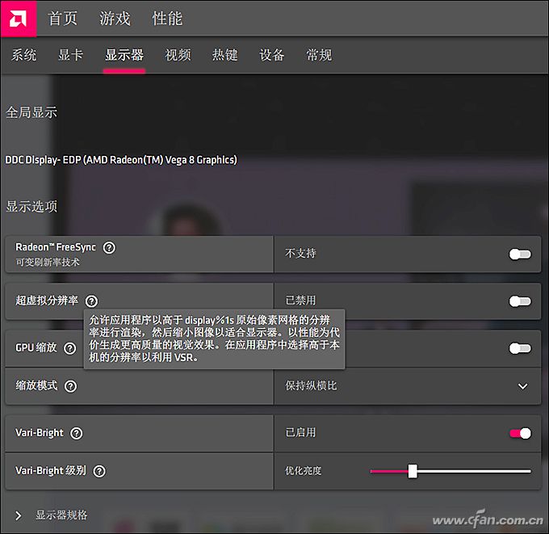This screenshot has height=534, width=549.
Task: Click the VSR tooltip description text
Action: tap(214, 338)
